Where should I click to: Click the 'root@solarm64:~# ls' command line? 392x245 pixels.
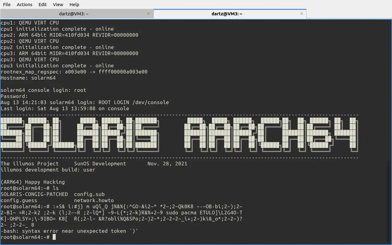(x=30, y=188)
